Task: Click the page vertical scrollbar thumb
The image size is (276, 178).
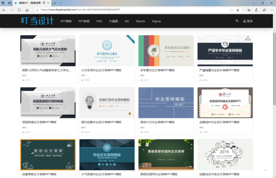Action: tap(274, 69)
